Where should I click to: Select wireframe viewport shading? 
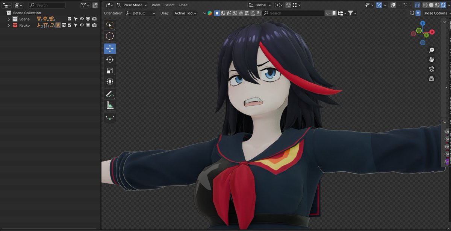(x=425, y=5)
